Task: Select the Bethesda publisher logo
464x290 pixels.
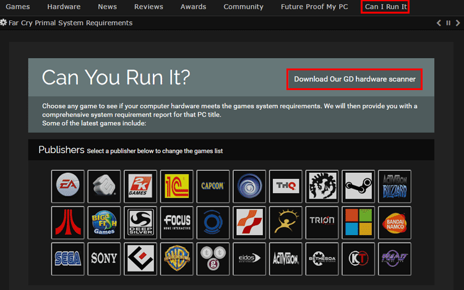Action: click(x=322, y=259)
